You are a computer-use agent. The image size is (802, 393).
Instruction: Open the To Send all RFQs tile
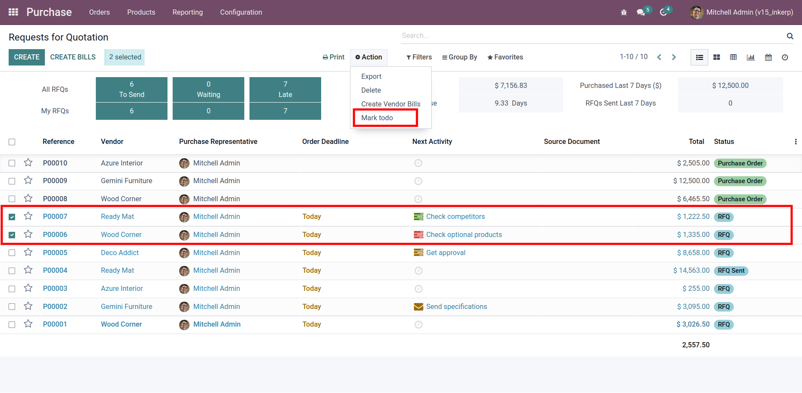point(132,89)
